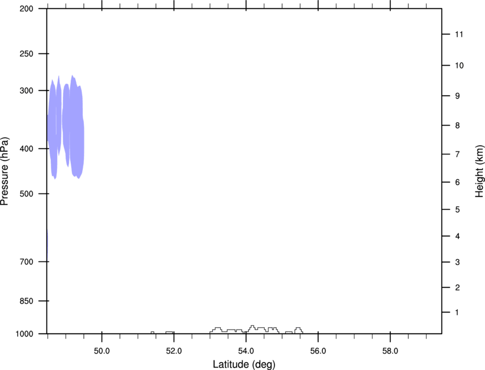Click the 58.0 latitude label

pos(390,351)
